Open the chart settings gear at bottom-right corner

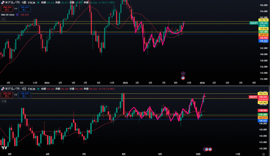pos(263,154)
